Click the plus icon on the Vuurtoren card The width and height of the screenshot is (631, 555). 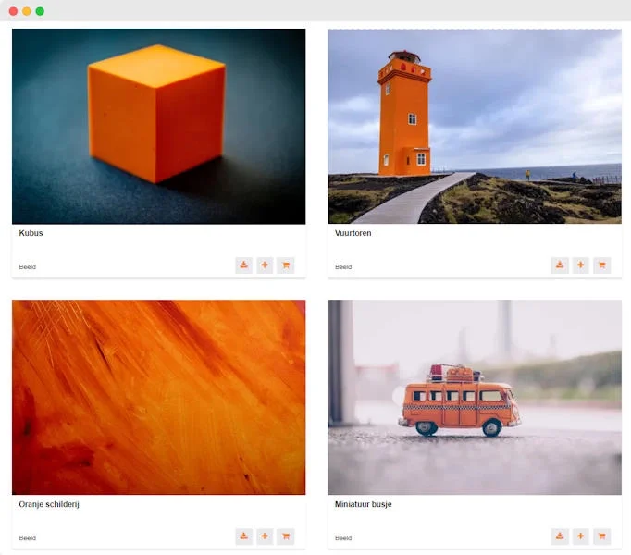(581, 265)
